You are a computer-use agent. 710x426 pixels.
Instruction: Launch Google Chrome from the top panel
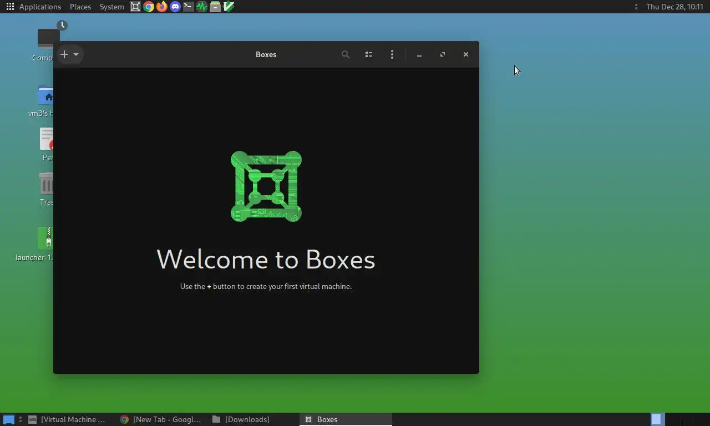click(x=149, y=7)
